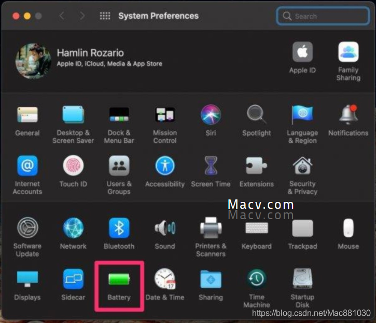Open Accessibility preferences
Viewport: 376px width, 323px height.
pos(165,166)
